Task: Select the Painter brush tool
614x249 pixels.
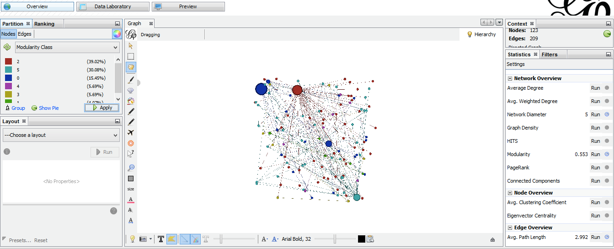Action: tap(131, 80)
